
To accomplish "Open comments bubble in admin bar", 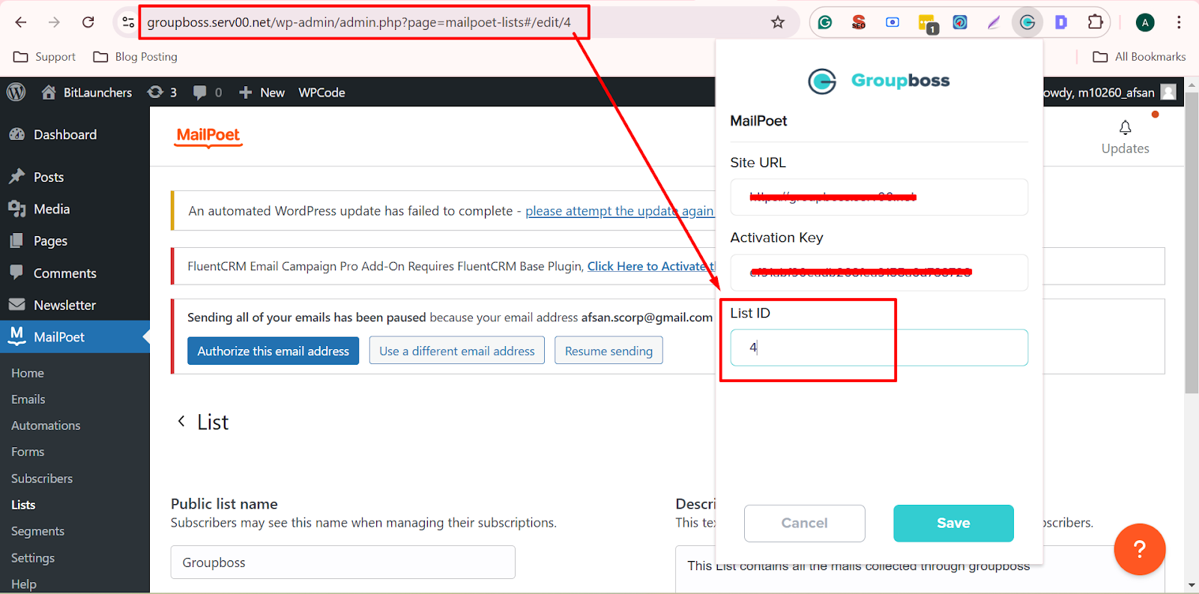I will pyautogui.click(x=208, y=92).
